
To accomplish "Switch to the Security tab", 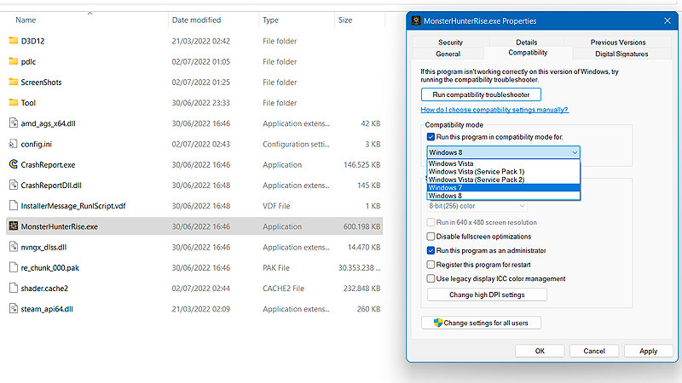I will pyautogui.click(x=450, y=42).
